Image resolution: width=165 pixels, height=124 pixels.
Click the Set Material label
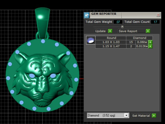(x=141, y=116)
